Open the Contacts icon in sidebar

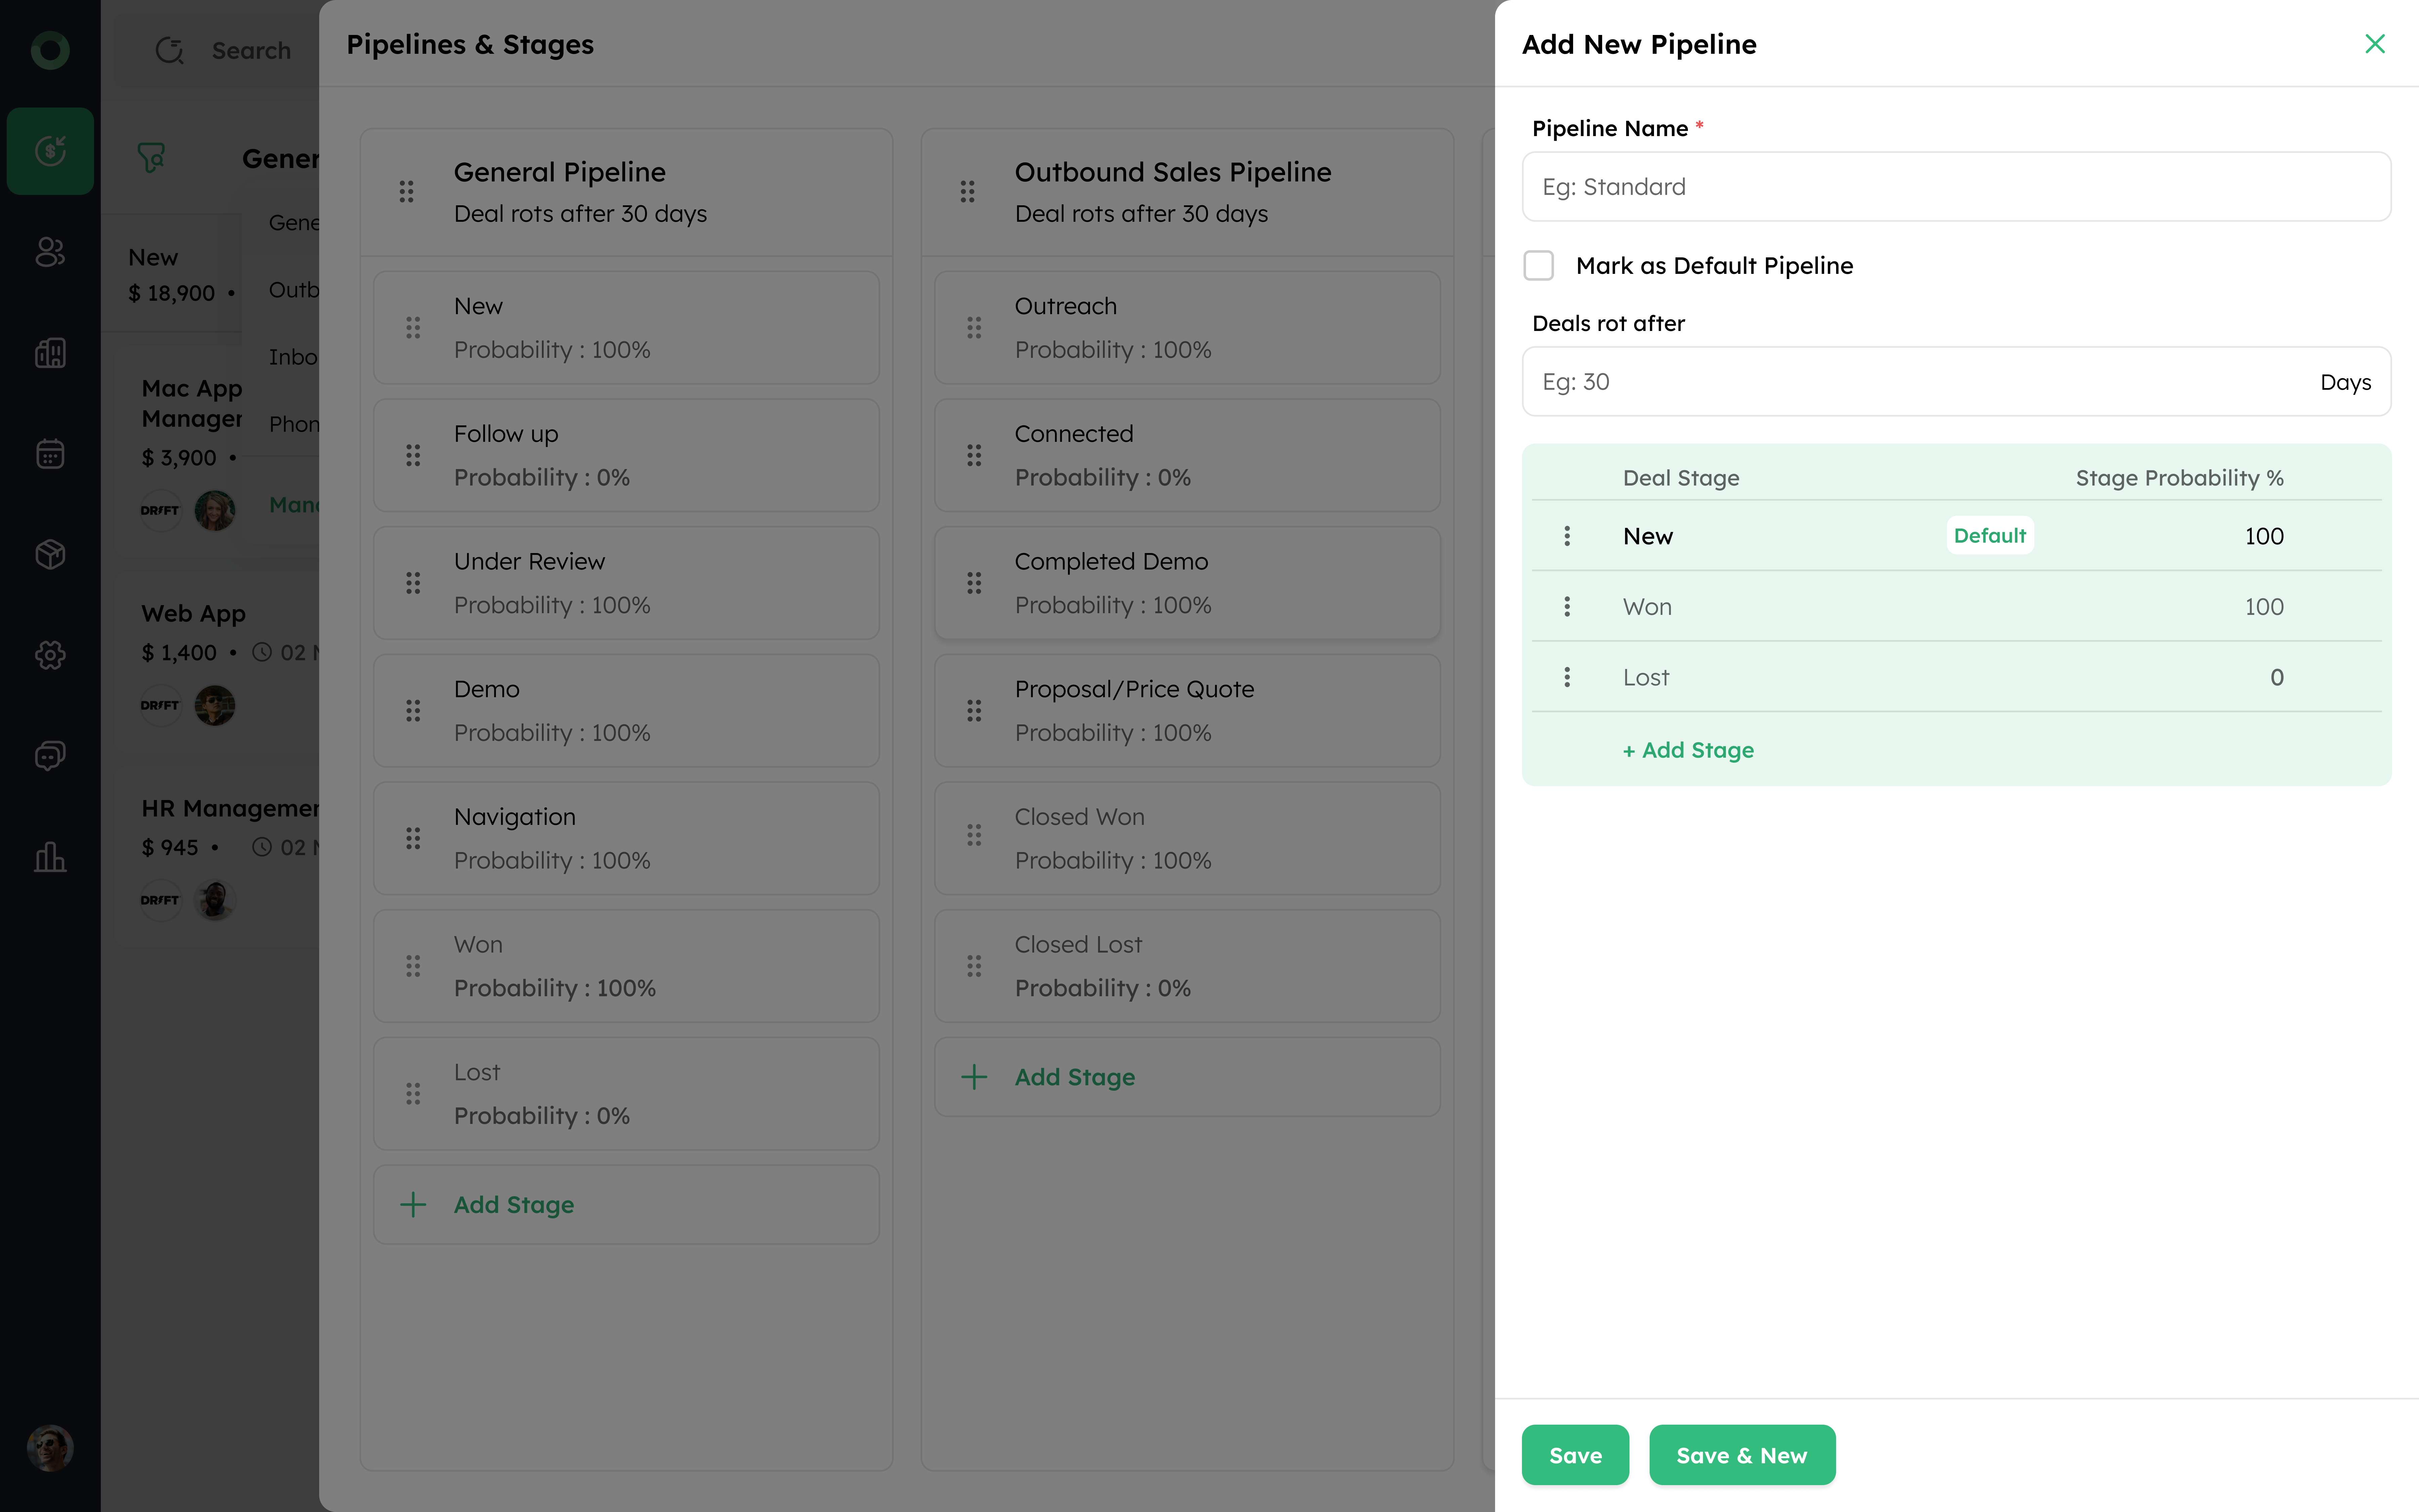50,252
